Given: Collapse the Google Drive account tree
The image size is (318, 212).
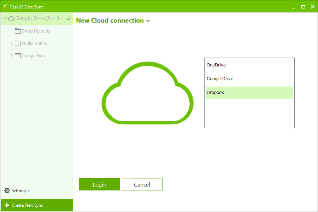Looking at the screenshot, I should click(x=5, y=18).
